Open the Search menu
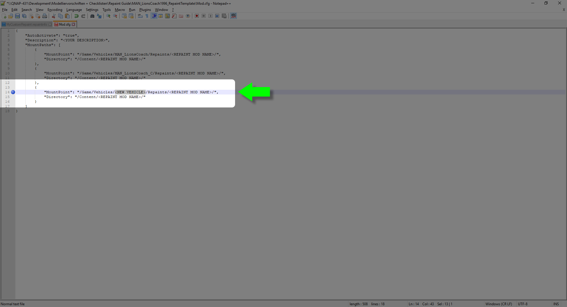The image size is (567, 307). [x=27, y=10]
